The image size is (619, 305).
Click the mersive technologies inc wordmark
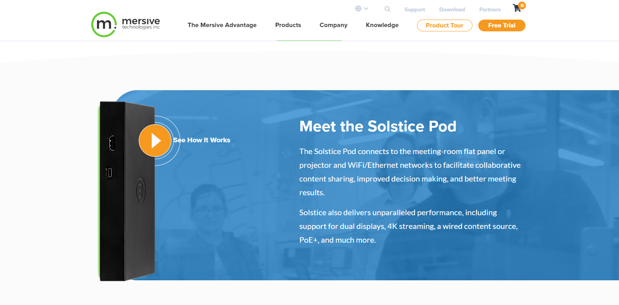click(x=141, y=23)
